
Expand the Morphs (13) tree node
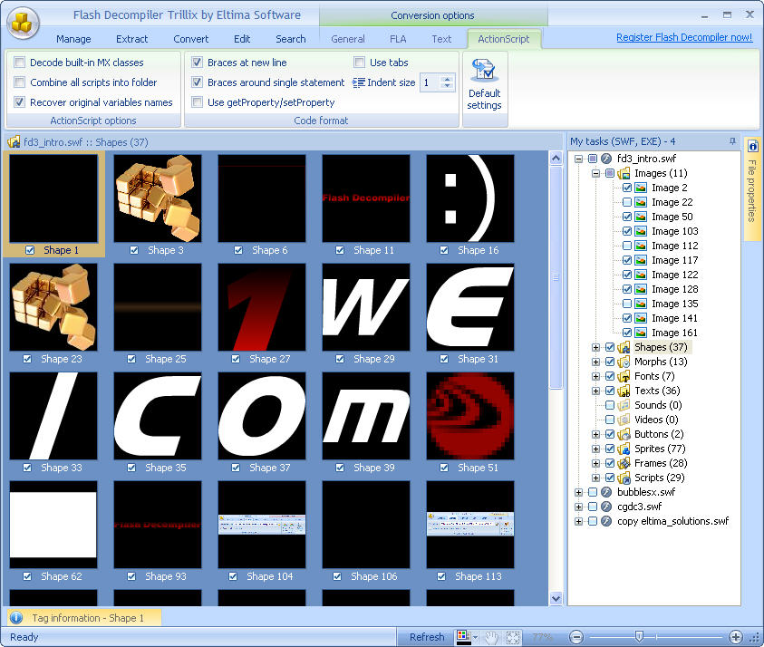tap(595, 362)
